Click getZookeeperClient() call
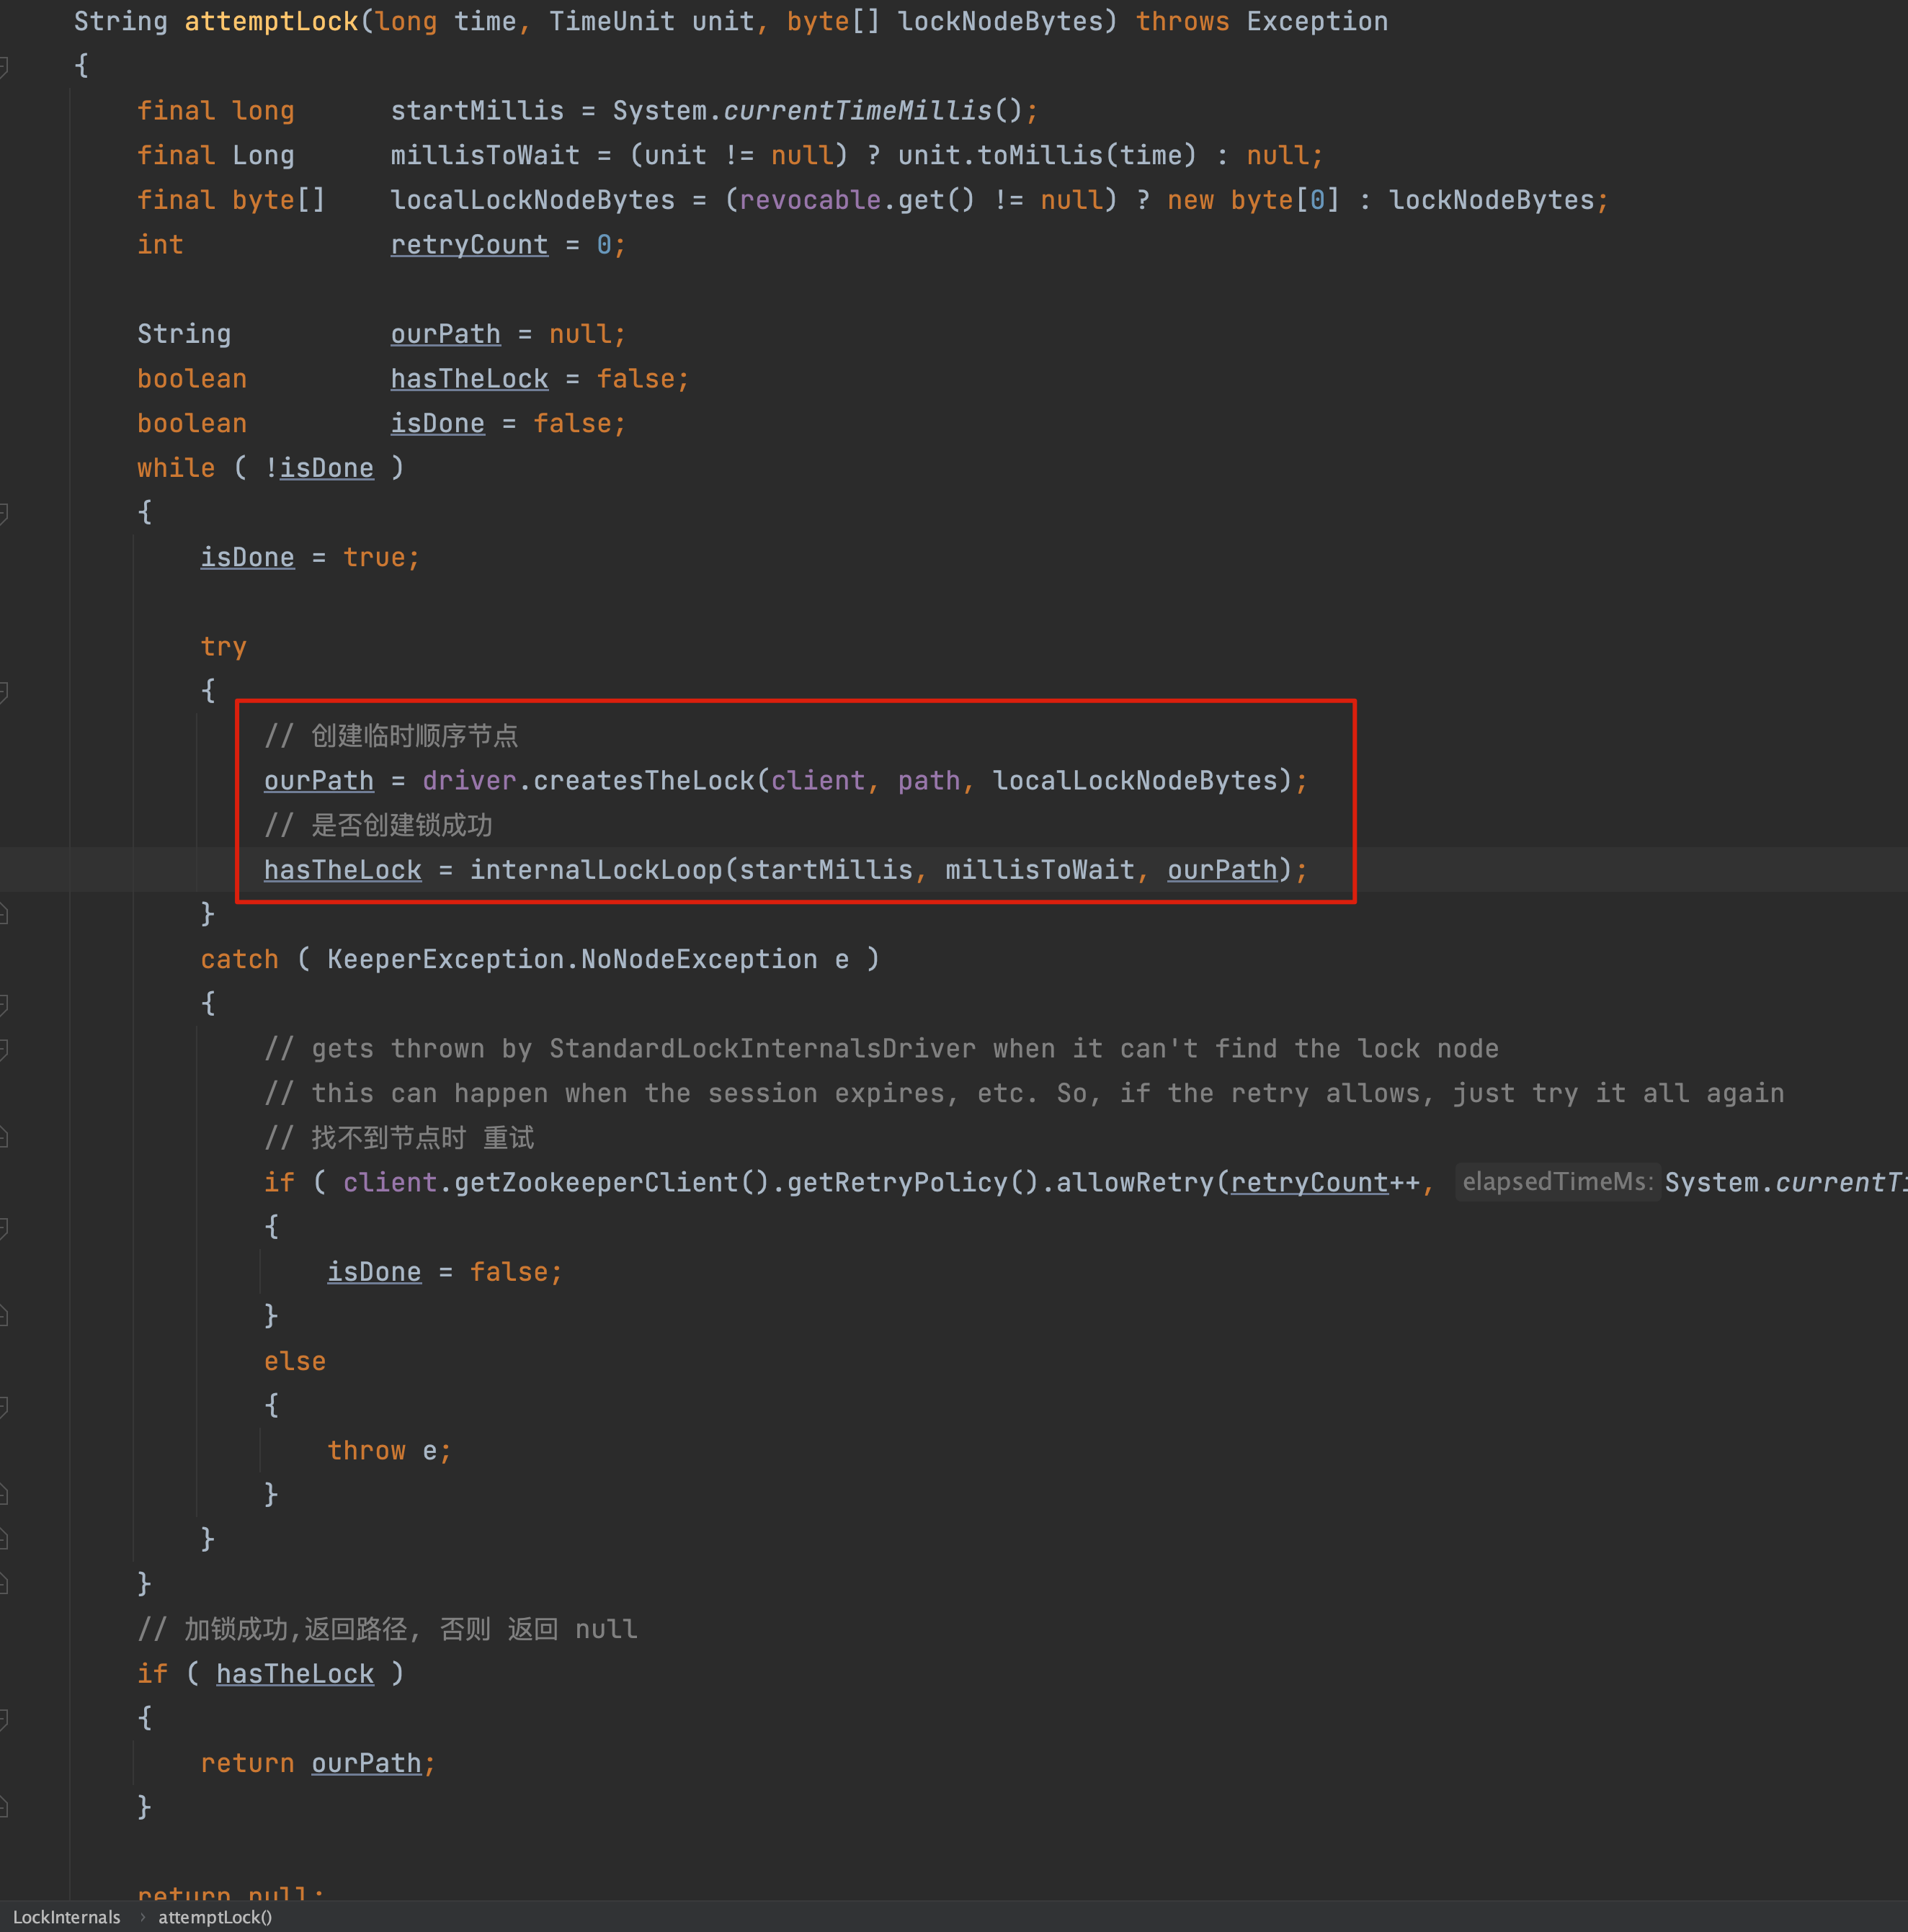 612,1182
